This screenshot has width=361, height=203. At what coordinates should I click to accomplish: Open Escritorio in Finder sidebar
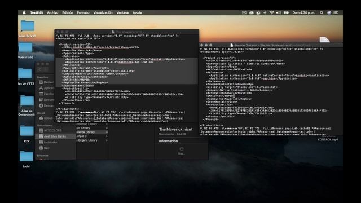point(46,94)
